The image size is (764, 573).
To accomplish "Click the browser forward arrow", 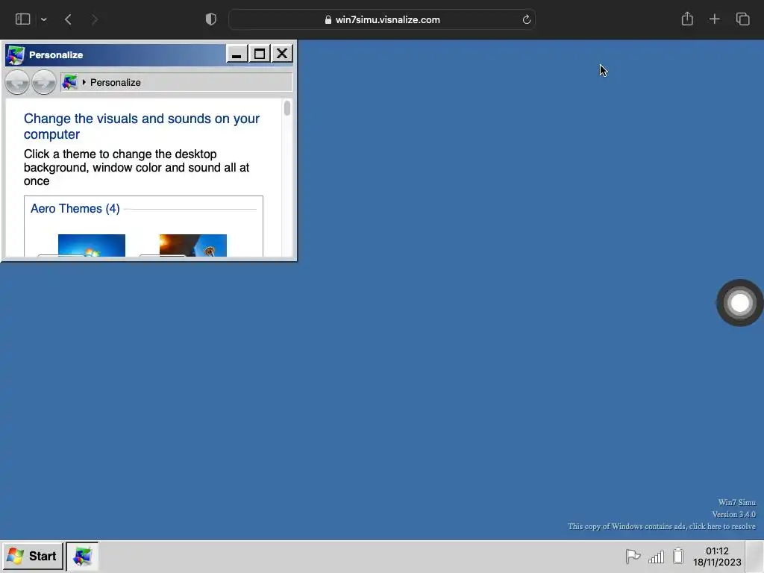I will [x=95, y=19].
